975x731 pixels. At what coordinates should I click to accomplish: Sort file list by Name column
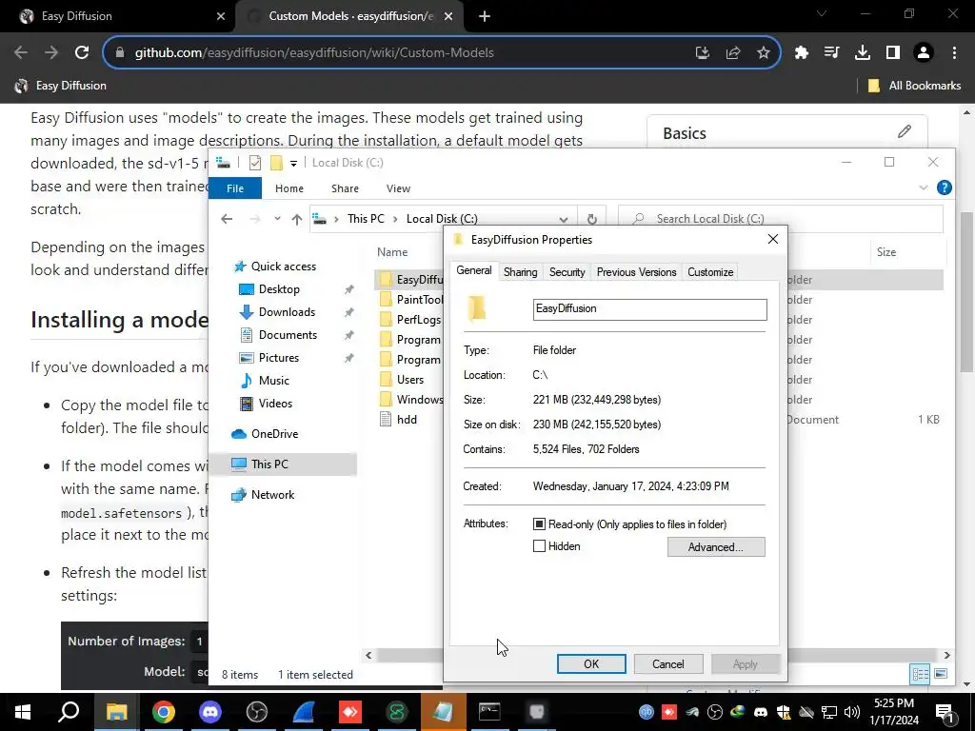pos(392,252)
